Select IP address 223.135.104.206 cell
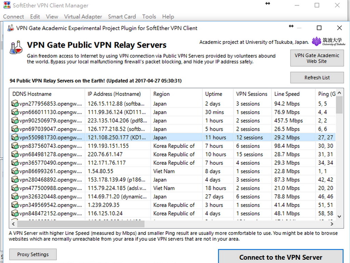 pyautogui.click(x=118, y=121)
